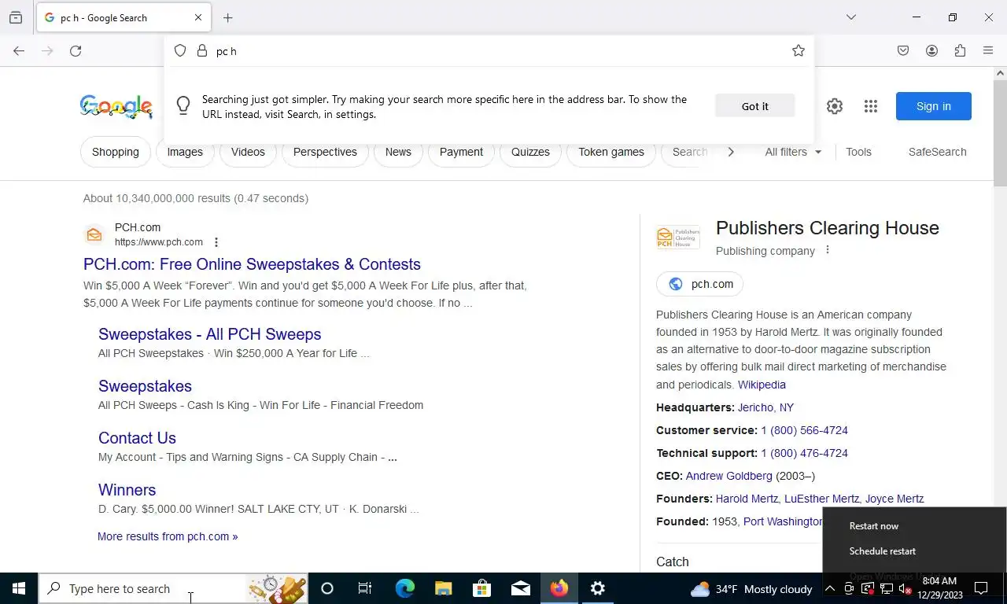The width and height of the screenshot is (1007, 604).
Task: Close the 'pc h - Google Search' tab
Action: 198,17
